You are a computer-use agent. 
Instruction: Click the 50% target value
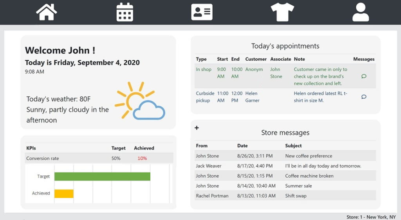point(116,158)
